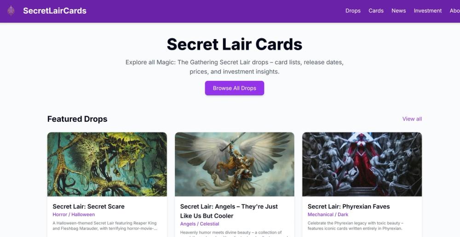Click the SecretLairCards logo icon

click(x=11, y=11)
